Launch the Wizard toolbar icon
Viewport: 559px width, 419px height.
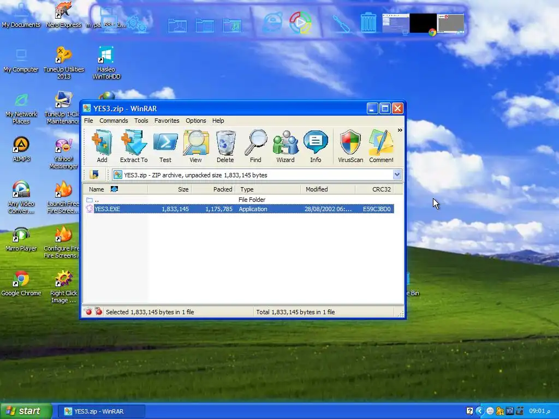pyautogui.click(x=285, y=146)
